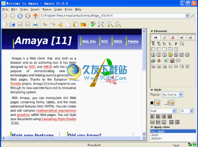Viewport: 198px width, 147px height.
Task: Apply subscript text style icon
Action: tap(187, 55)
